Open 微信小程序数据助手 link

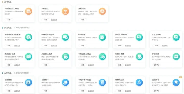(x=22, y=28)
